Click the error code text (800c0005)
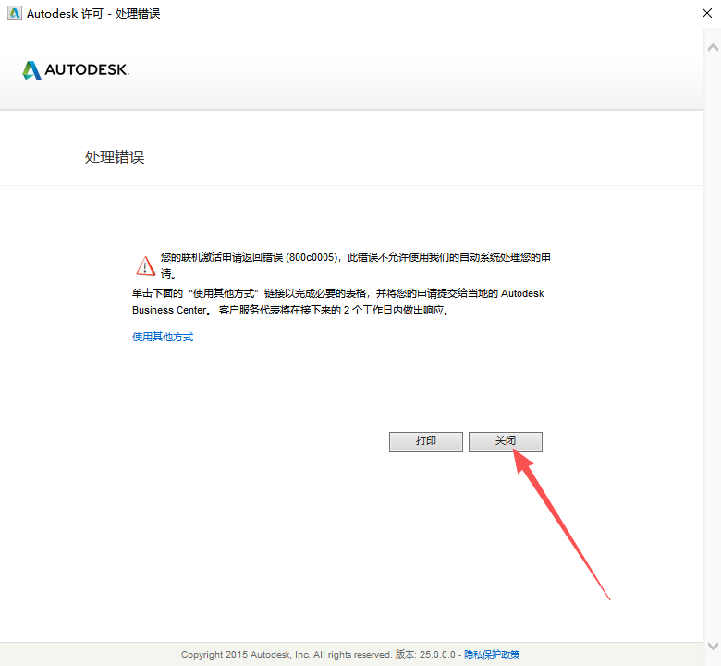 (312, 257)
